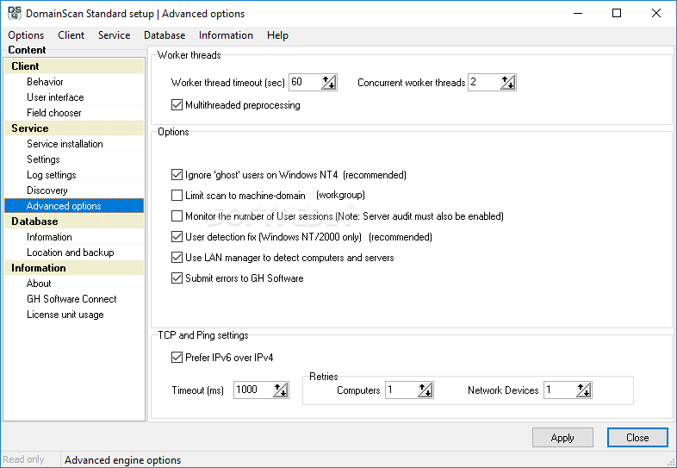Image resolution: width=677 pixels, height=468 pixels.
Task: Click the DomainScan app icon in title bar
Action: tap(15, 13)
